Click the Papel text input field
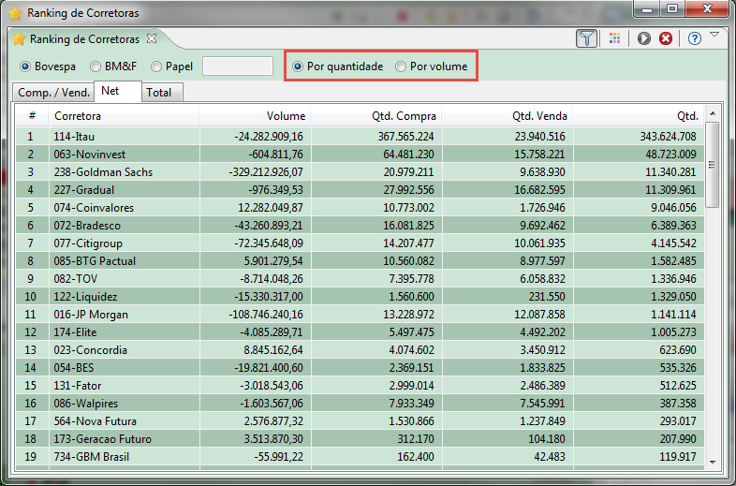This screenshot has height=486, width=736. pyautogui.click(x=238, y=66)
